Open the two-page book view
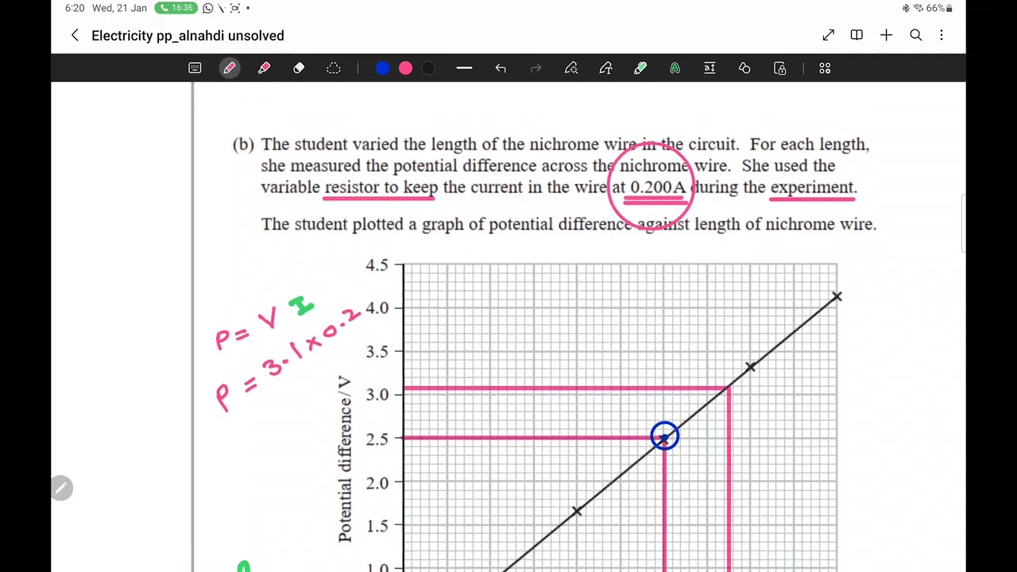 click(x=857, y=35)
